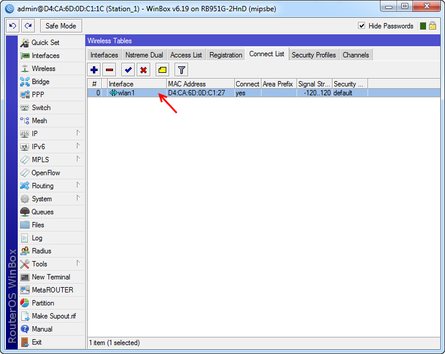The width and height of the screenshot is (445, 354).
Task: Click the padlock icon in top bar
Action: [433, 26]
